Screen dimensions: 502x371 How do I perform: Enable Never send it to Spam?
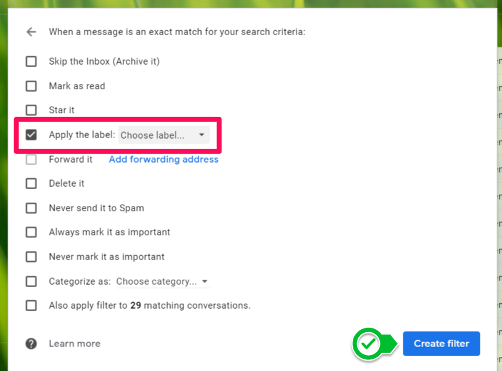point(31,208)
